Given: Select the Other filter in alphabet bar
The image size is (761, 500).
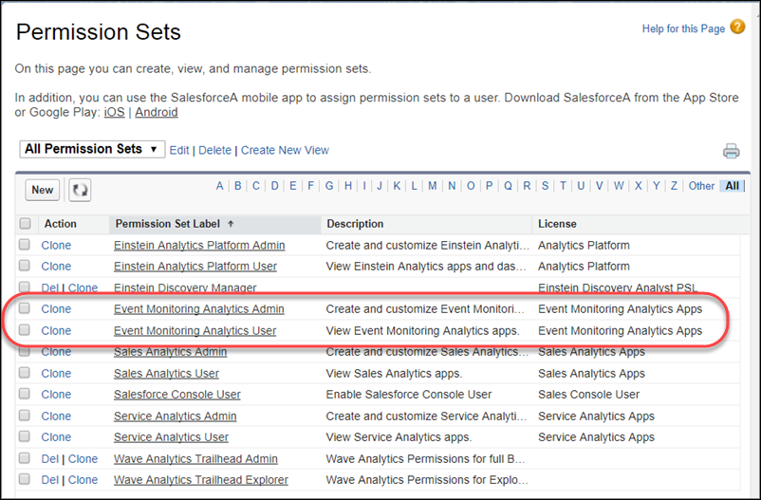Looking at the screenshot, I should click(701, 186).
